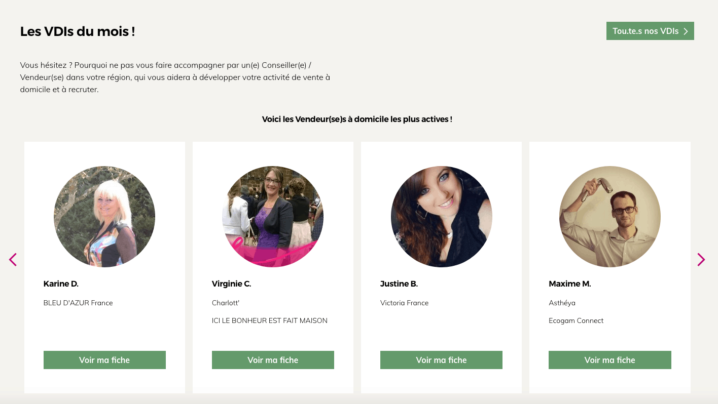718x404 pixels.
Task: Click the left carousel arrow
Action: pos(13,260)
